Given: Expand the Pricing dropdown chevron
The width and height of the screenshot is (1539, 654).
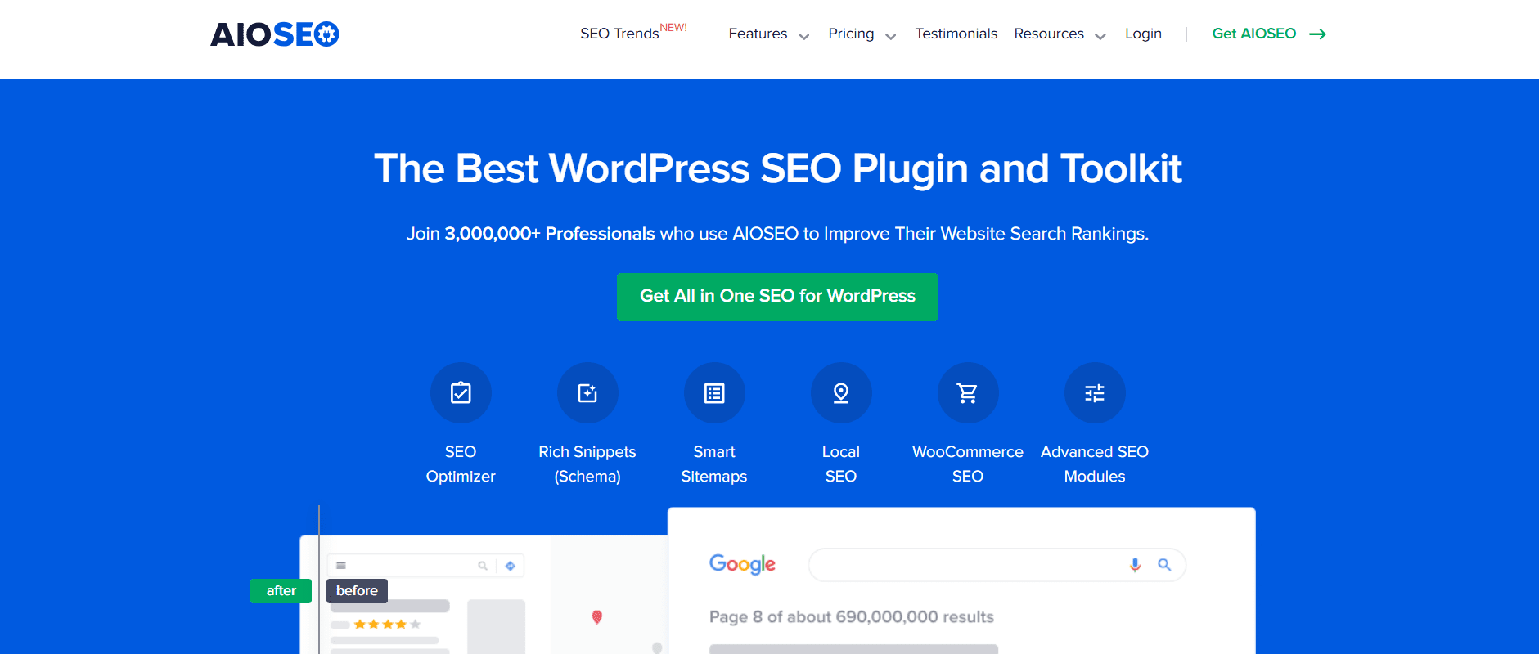Looking at the screenshot, I should (891, 36).
